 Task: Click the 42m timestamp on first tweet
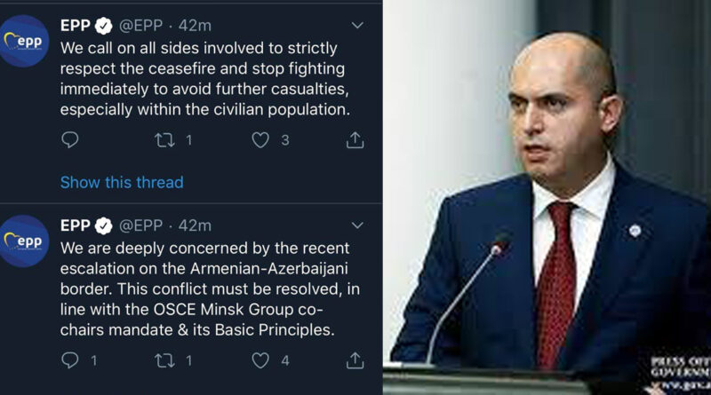pos(196,26)
